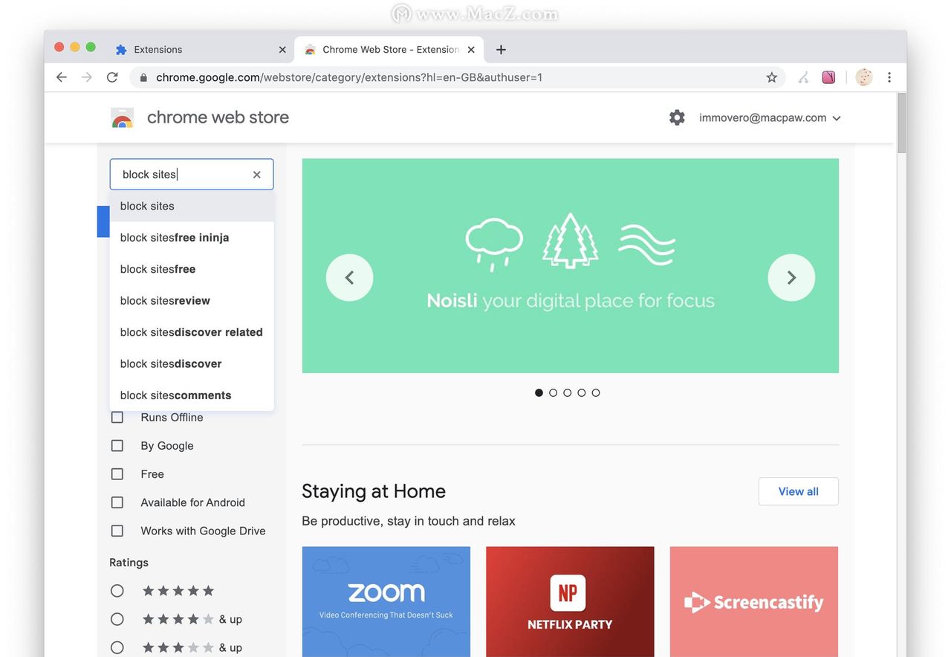Image resolution: width=951 pixels, height=657 pixels.
Task: Select the four stars and up rating
Action: 117,618
